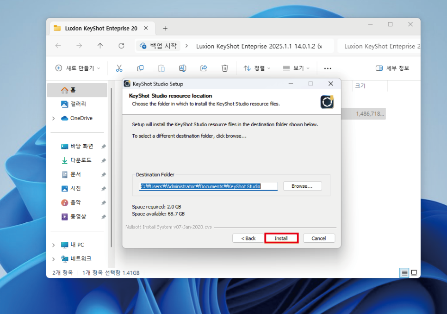Open the 새로 만들기 new item dropdown

coord(78,68)
